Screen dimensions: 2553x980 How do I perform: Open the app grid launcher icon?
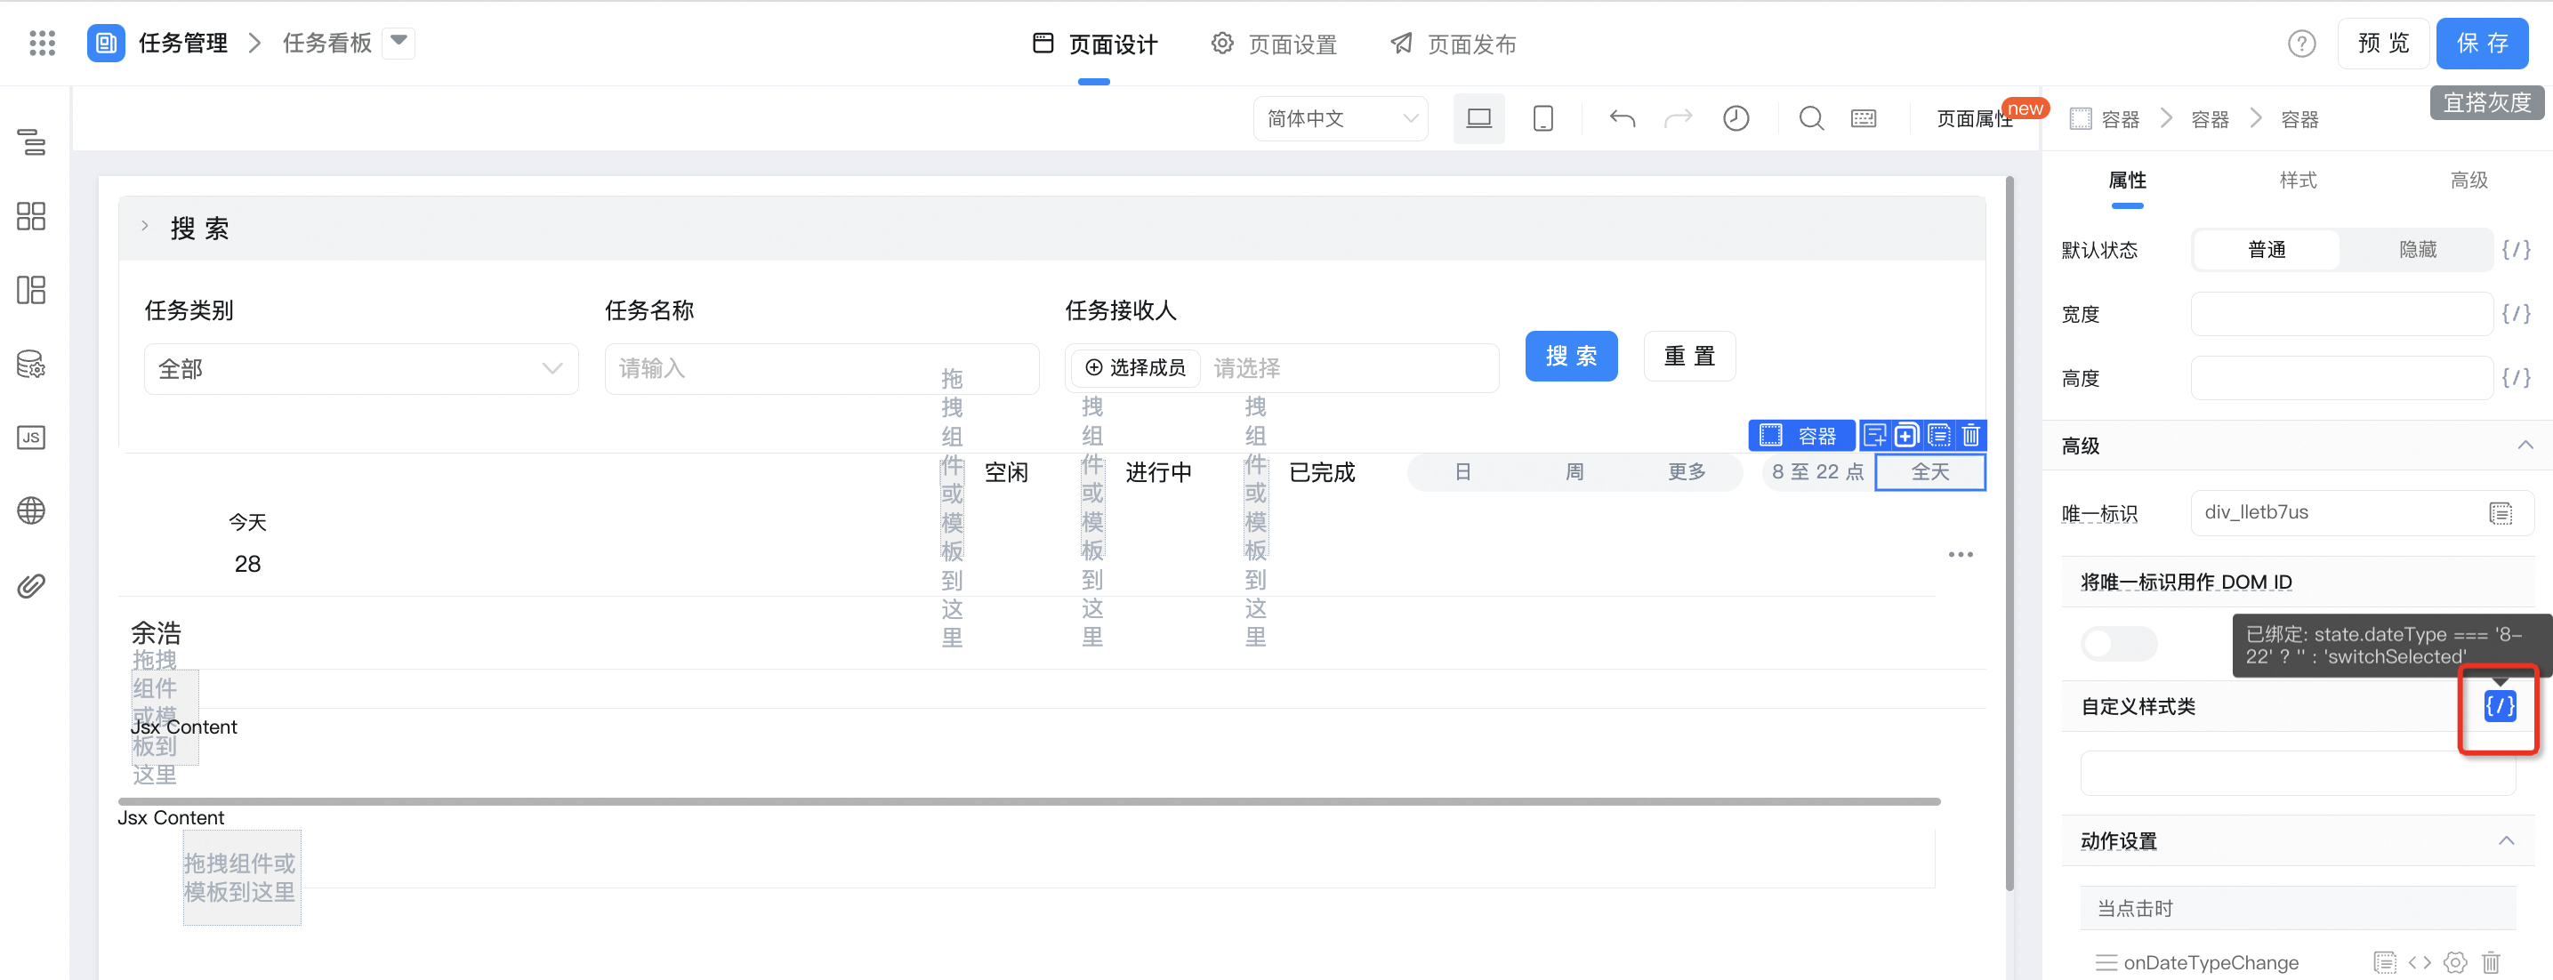coord(43,43)
